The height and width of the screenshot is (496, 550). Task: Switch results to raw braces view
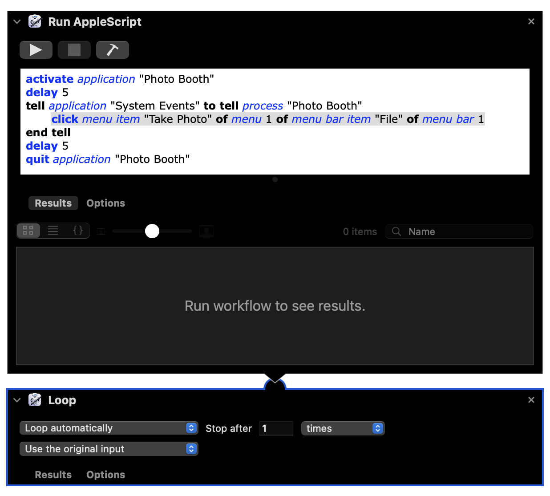(78, 231)
